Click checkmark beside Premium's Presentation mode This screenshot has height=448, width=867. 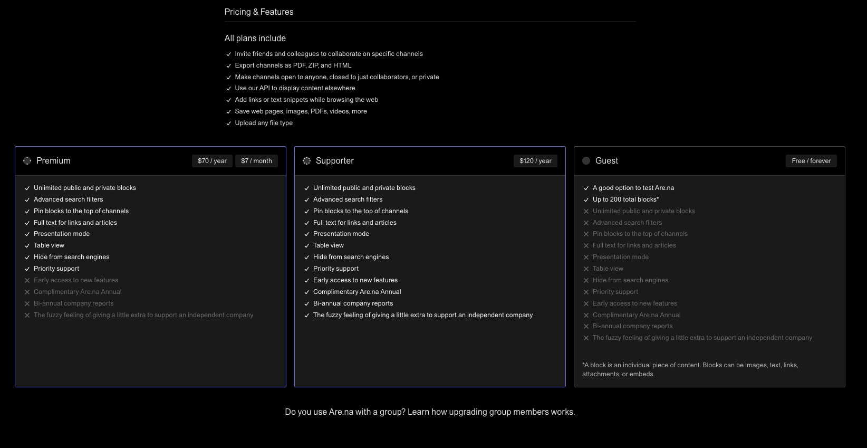point(27,234)
